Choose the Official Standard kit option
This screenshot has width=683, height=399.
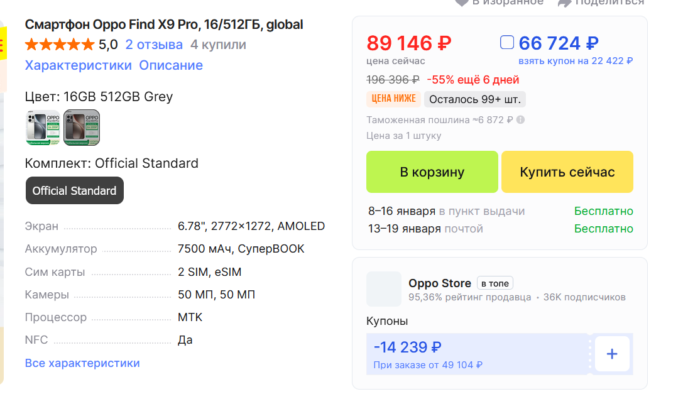point(74,191)
